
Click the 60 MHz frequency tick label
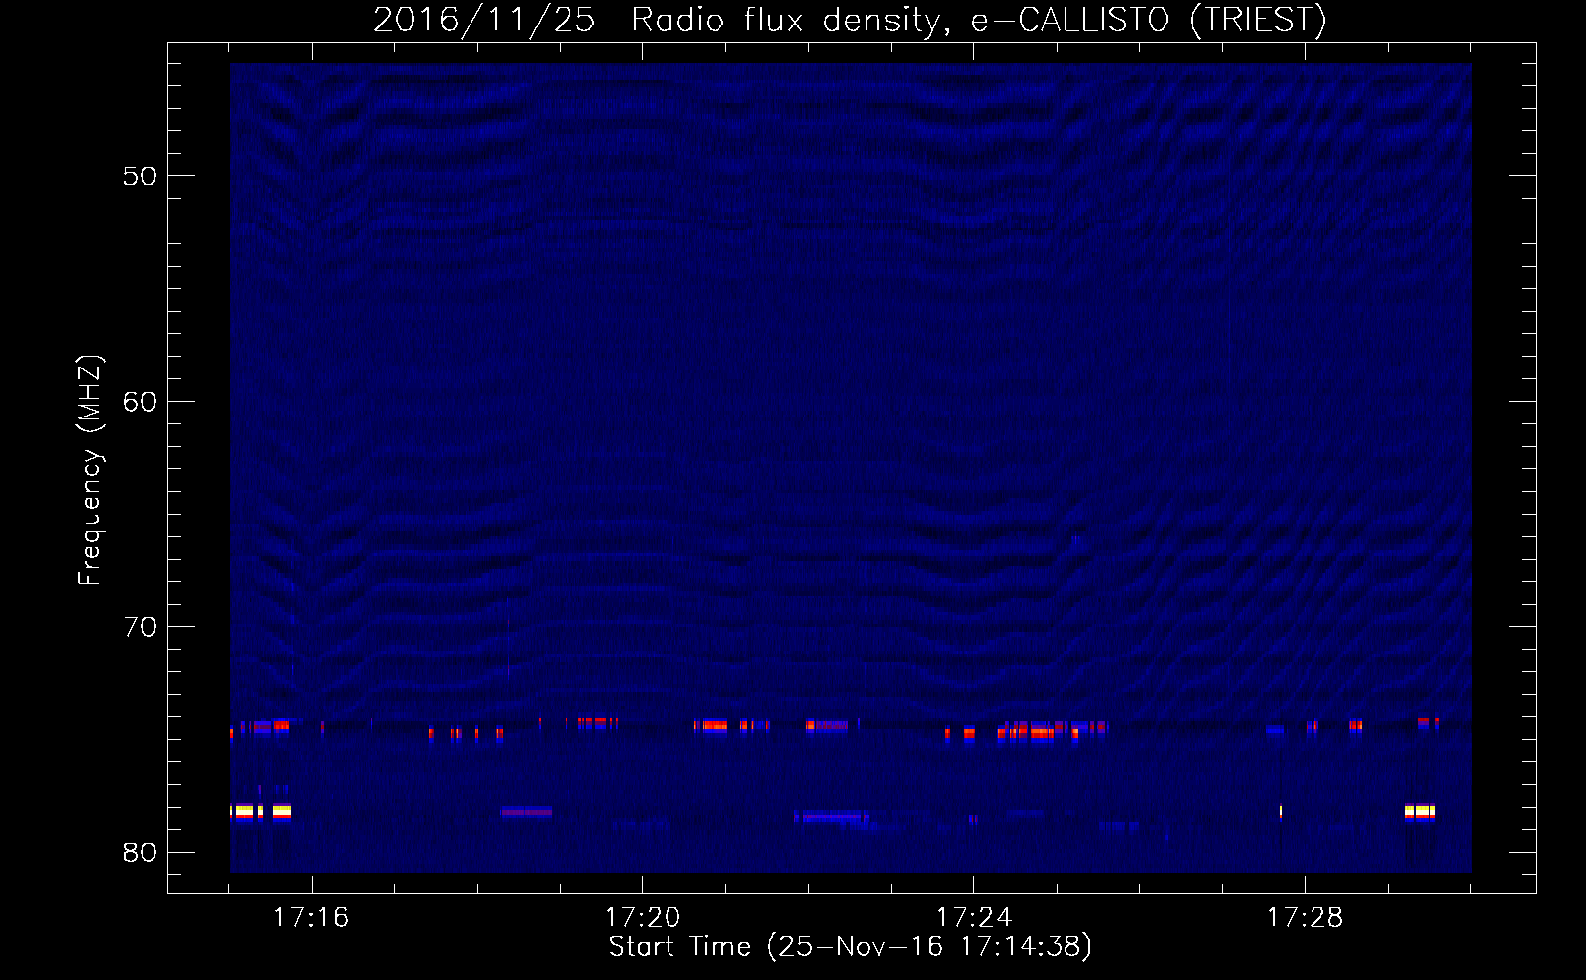point(140,402)
